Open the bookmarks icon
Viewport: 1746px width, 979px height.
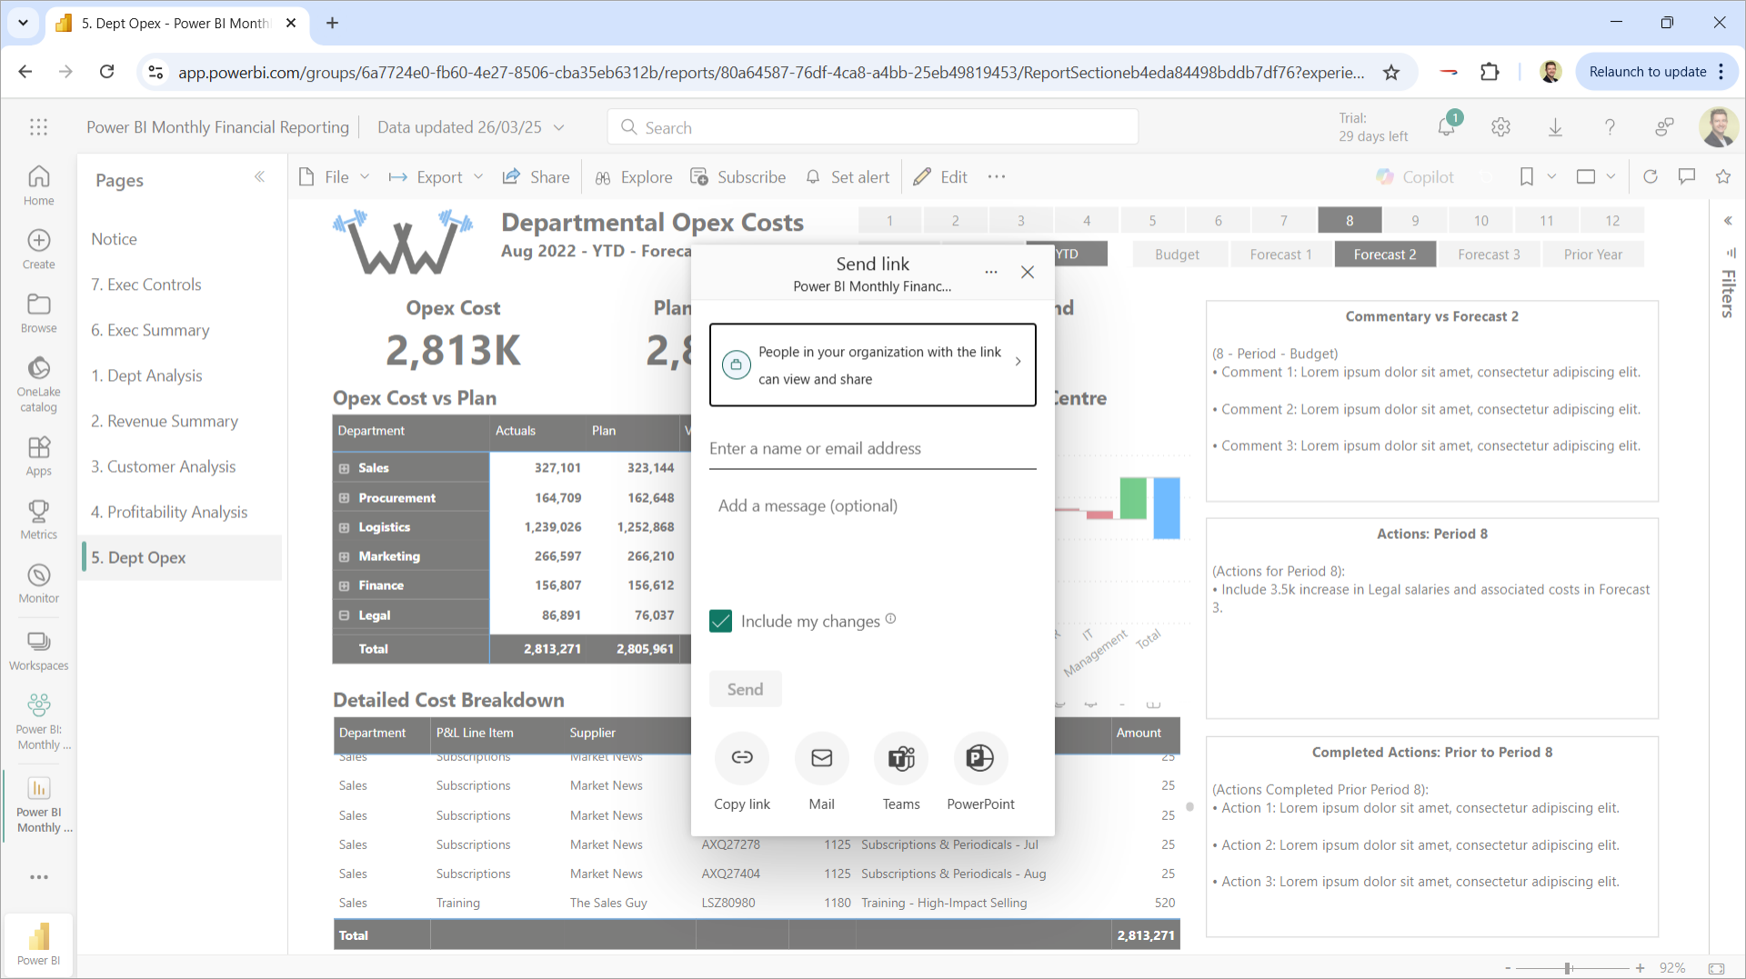(x=1527, y=177)
